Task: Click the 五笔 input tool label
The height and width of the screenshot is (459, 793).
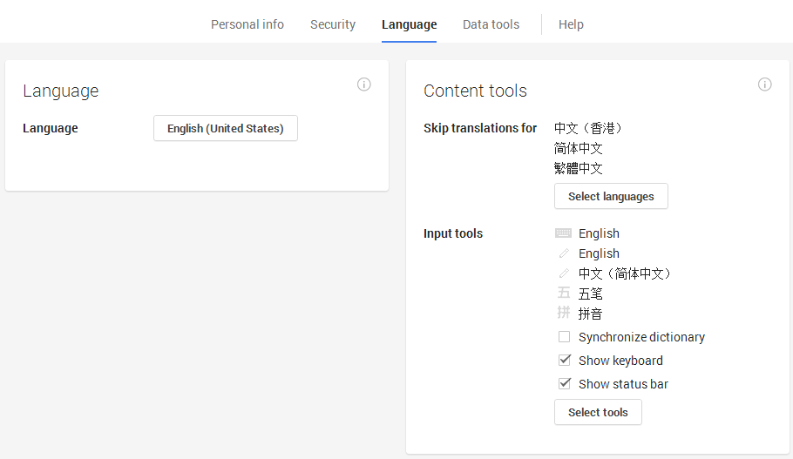Action: [x=590, y=294]
